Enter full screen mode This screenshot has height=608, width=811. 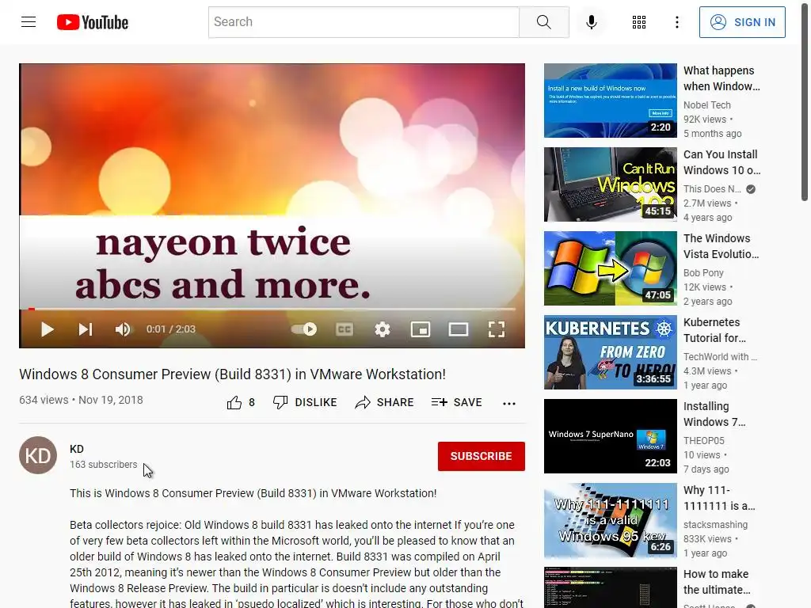(x=497, y=329)
